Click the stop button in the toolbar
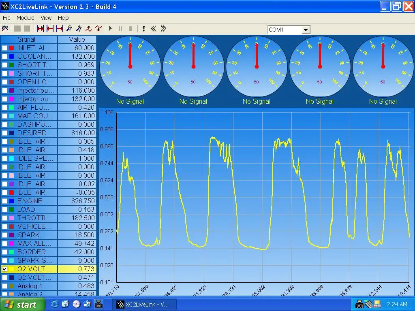415x311 pixels. coord(130,29)
